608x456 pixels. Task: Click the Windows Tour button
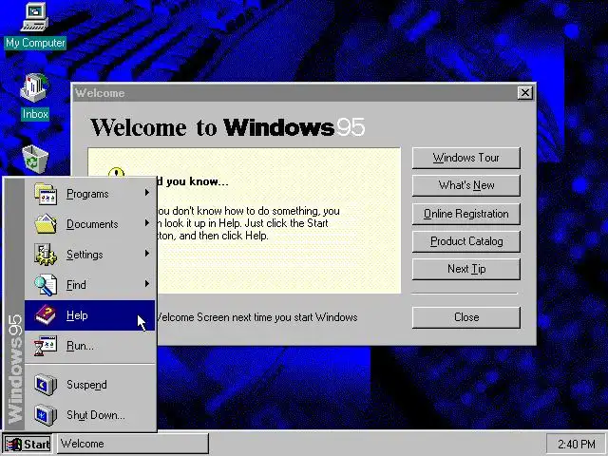(466, 158)
